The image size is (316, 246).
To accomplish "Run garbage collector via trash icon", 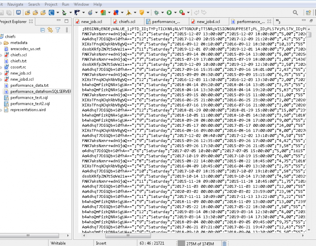I will tap(224, 243).
